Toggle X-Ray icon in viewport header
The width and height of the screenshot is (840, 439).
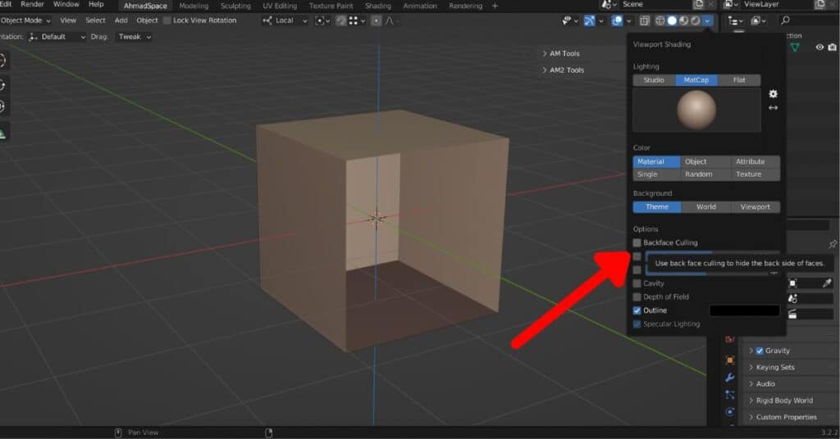tap(644, 20)
